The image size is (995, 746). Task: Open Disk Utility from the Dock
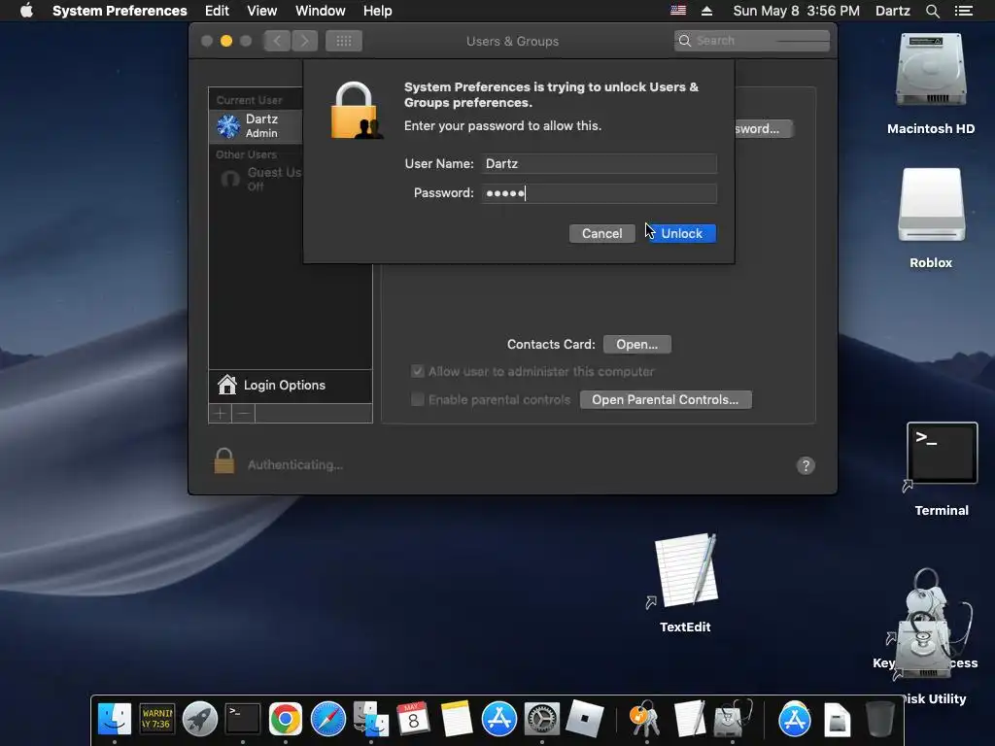point(733,719)
